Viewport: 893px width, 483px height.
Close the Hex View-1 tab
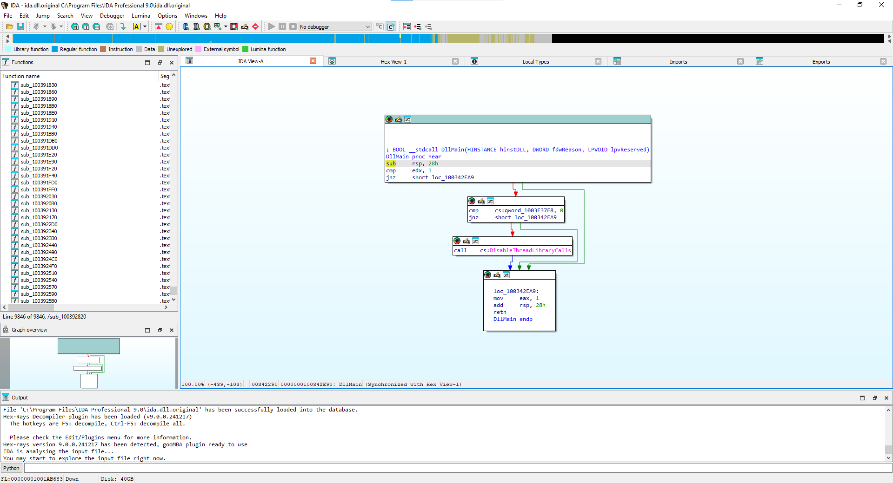(455, 61)
